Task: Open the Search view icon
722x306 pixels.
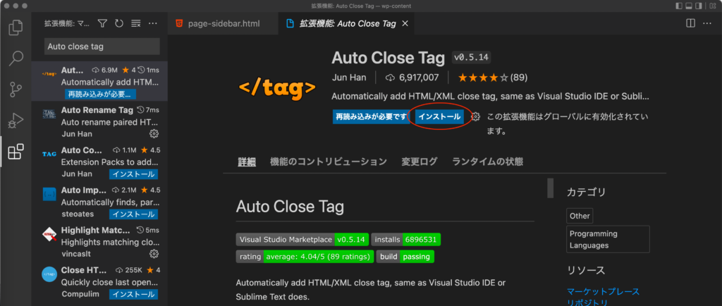Action: coord(16,58)
